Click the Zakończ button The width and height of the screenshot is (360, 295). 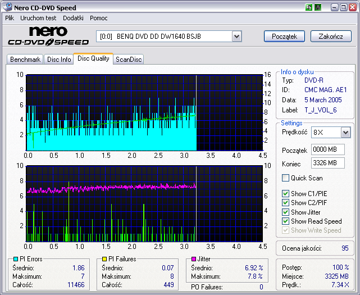click(331, 37)
